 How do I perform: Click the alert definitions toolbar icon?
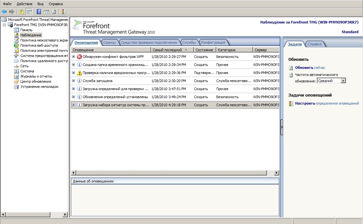click(x=64, y=12)
